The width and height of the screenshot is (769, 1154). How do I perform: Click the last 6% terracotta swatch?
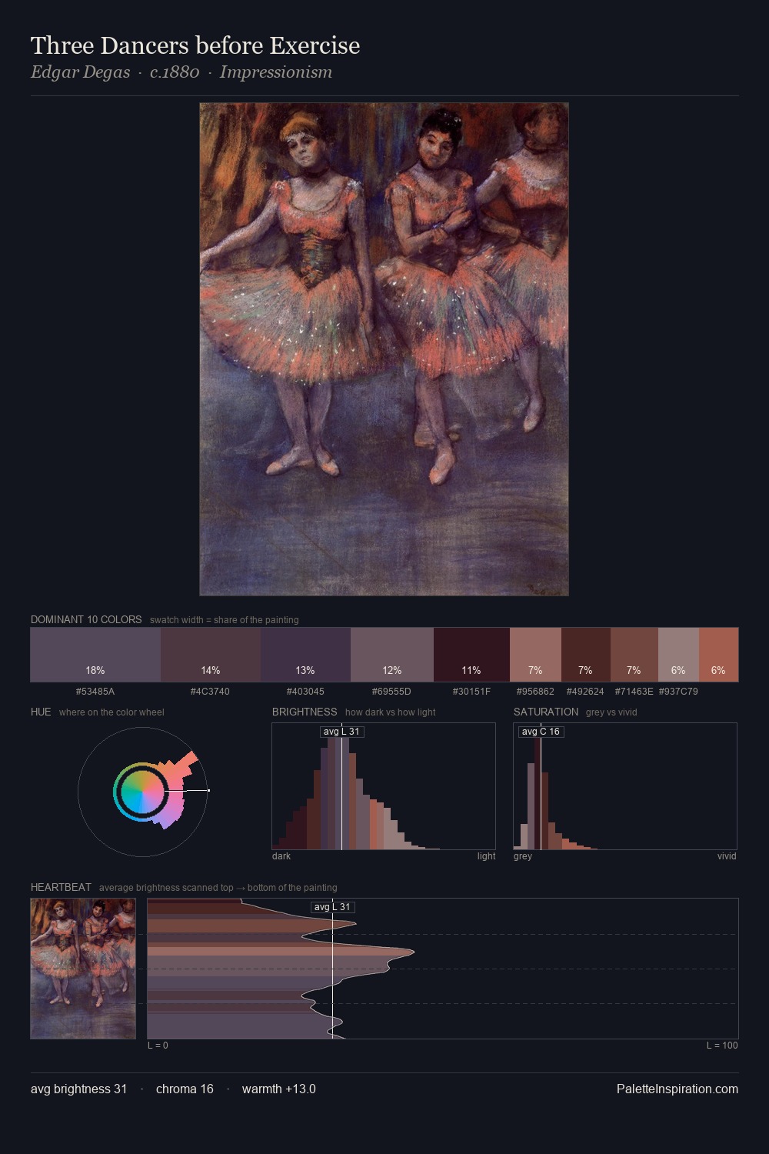click(x=718, y=655)
